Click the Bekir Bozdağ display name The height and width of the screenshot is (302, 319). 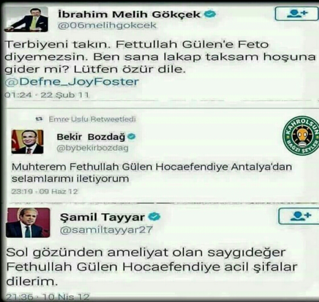tap(91, 137)
